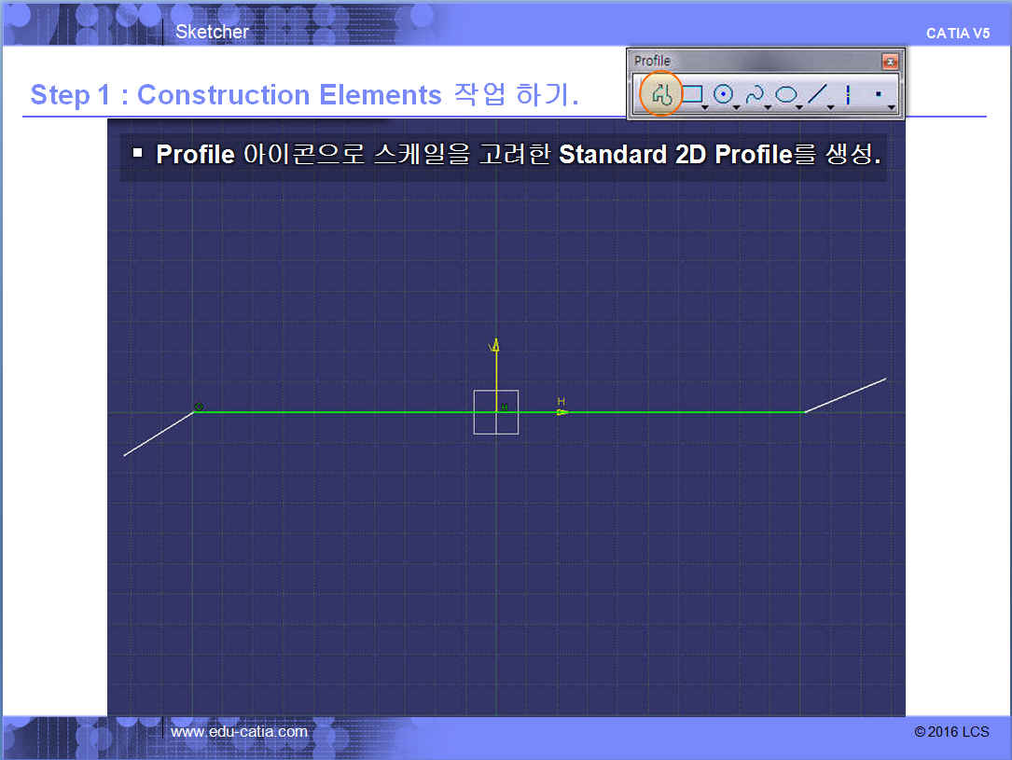This screenshot has height=760, width=1012.
Task: Select the Profile tool icon
Action: [x=659, y=94]
